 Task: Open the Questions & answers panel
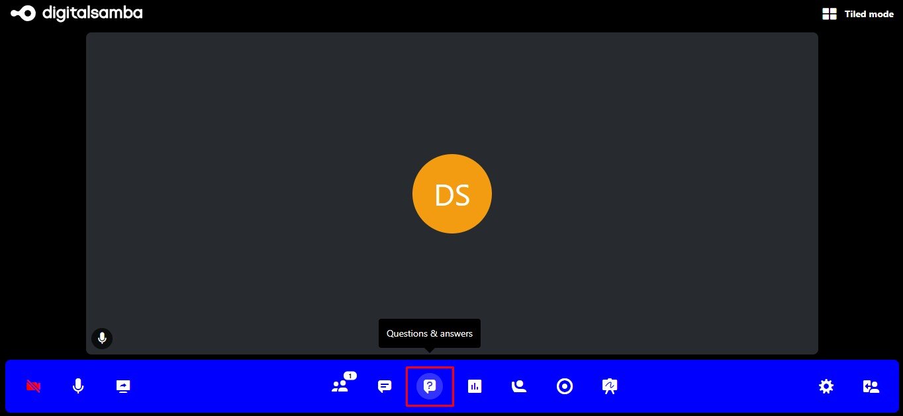click(x=430, y=386)
